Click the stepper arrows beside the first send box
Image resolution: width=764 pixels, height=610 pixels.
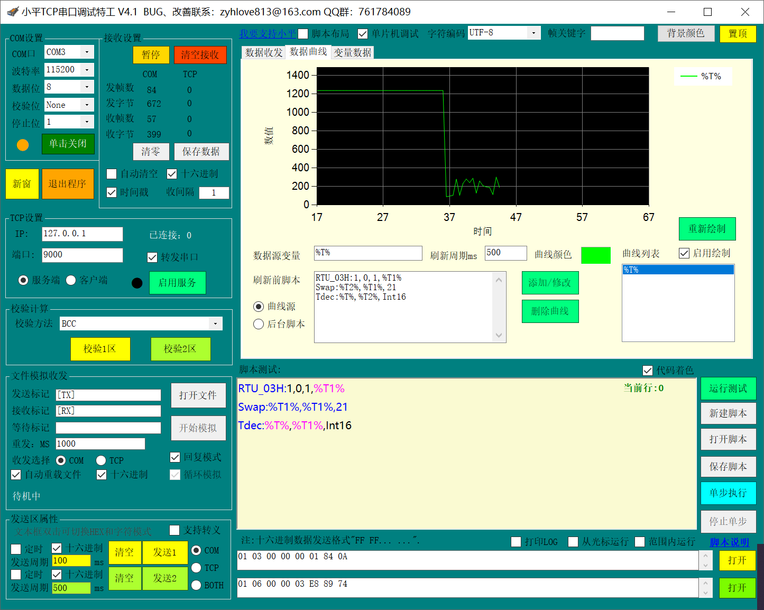[705, 560]
